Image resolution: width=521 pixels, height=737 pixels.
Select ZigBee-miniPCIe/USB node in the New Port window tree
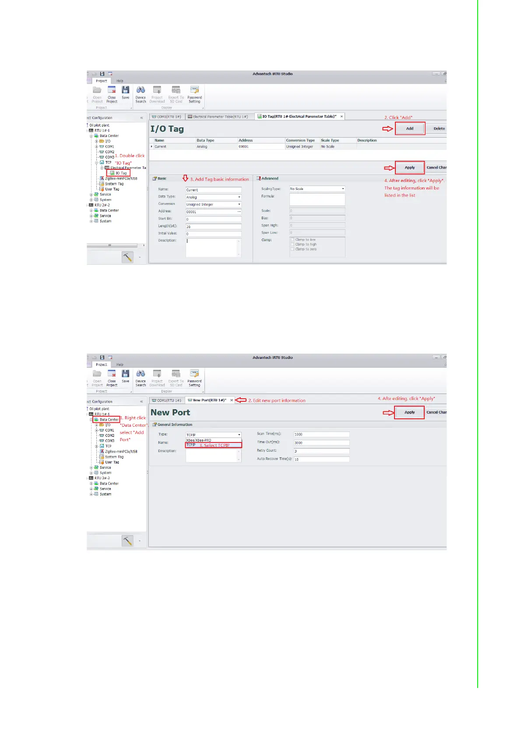[121, 451]
